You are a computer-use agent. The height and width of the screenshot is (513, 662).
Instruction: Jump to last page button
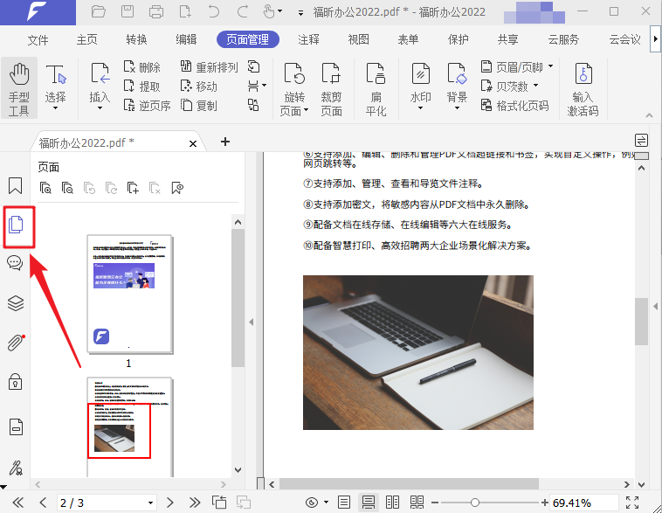(x=195, y=503)
